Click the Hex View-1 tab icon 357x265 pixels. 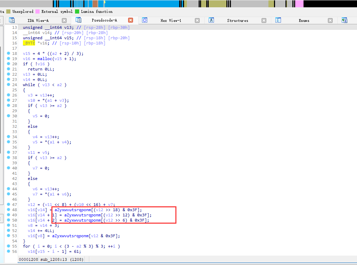click(144, 20)
